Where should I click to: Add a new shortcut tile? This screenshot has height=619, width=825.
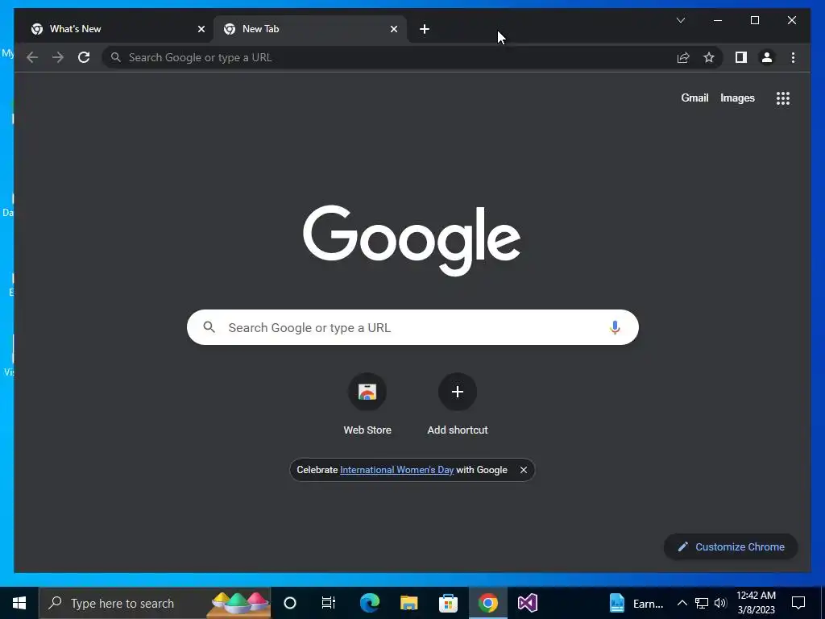point(458,404)
